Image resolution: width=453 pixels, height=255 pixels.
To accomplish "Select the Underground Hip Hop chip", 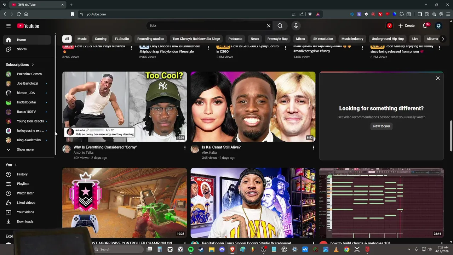I will click(x=388, y=39).
